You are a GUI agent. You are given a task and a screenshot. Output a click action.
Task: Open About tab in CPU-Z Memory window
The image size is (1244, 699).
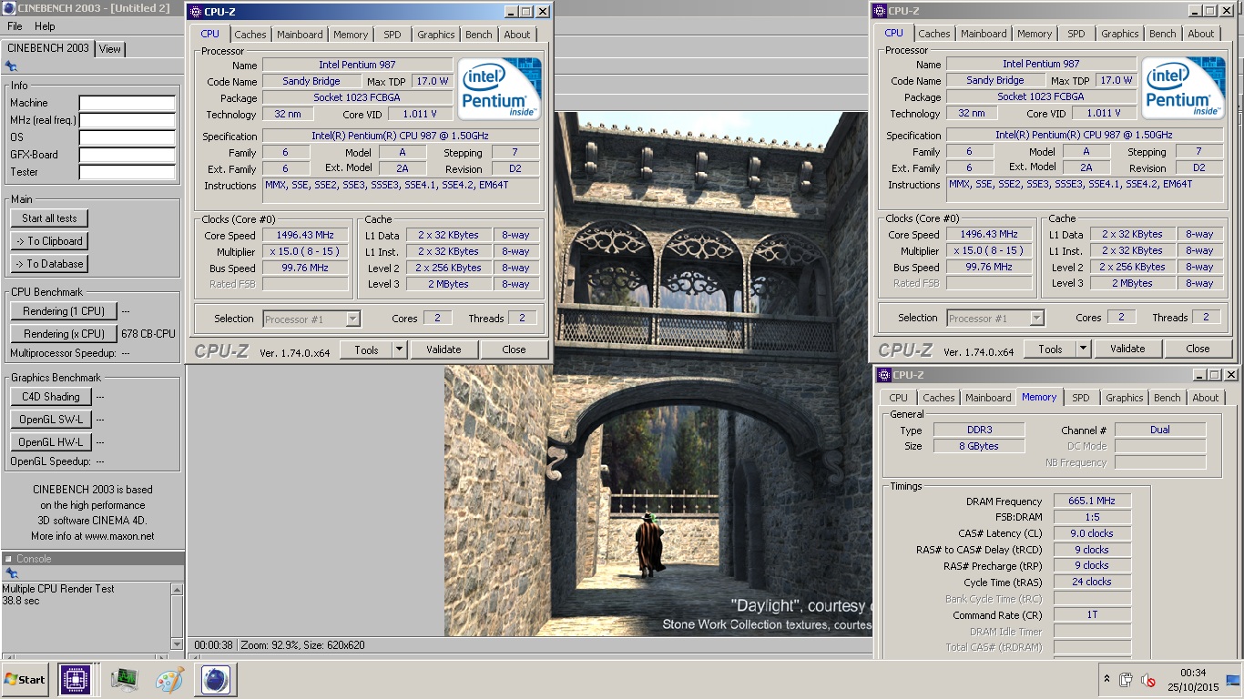tap(1206, 398)
